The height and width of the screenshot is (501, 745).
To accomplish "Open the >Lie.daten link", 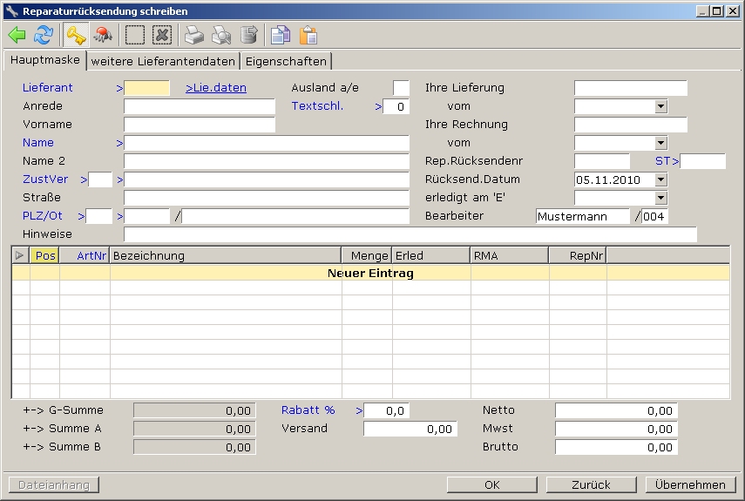I will [x=216, y=88].
